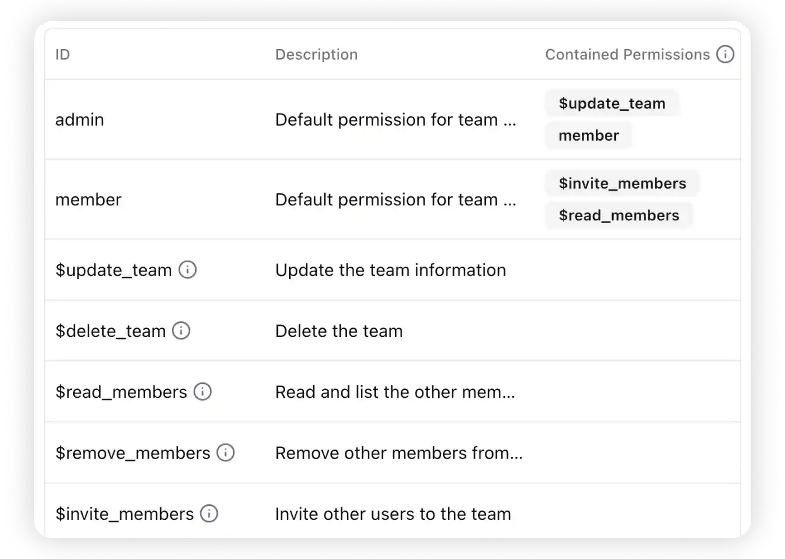Click 'Delete the team' description text

339,331
